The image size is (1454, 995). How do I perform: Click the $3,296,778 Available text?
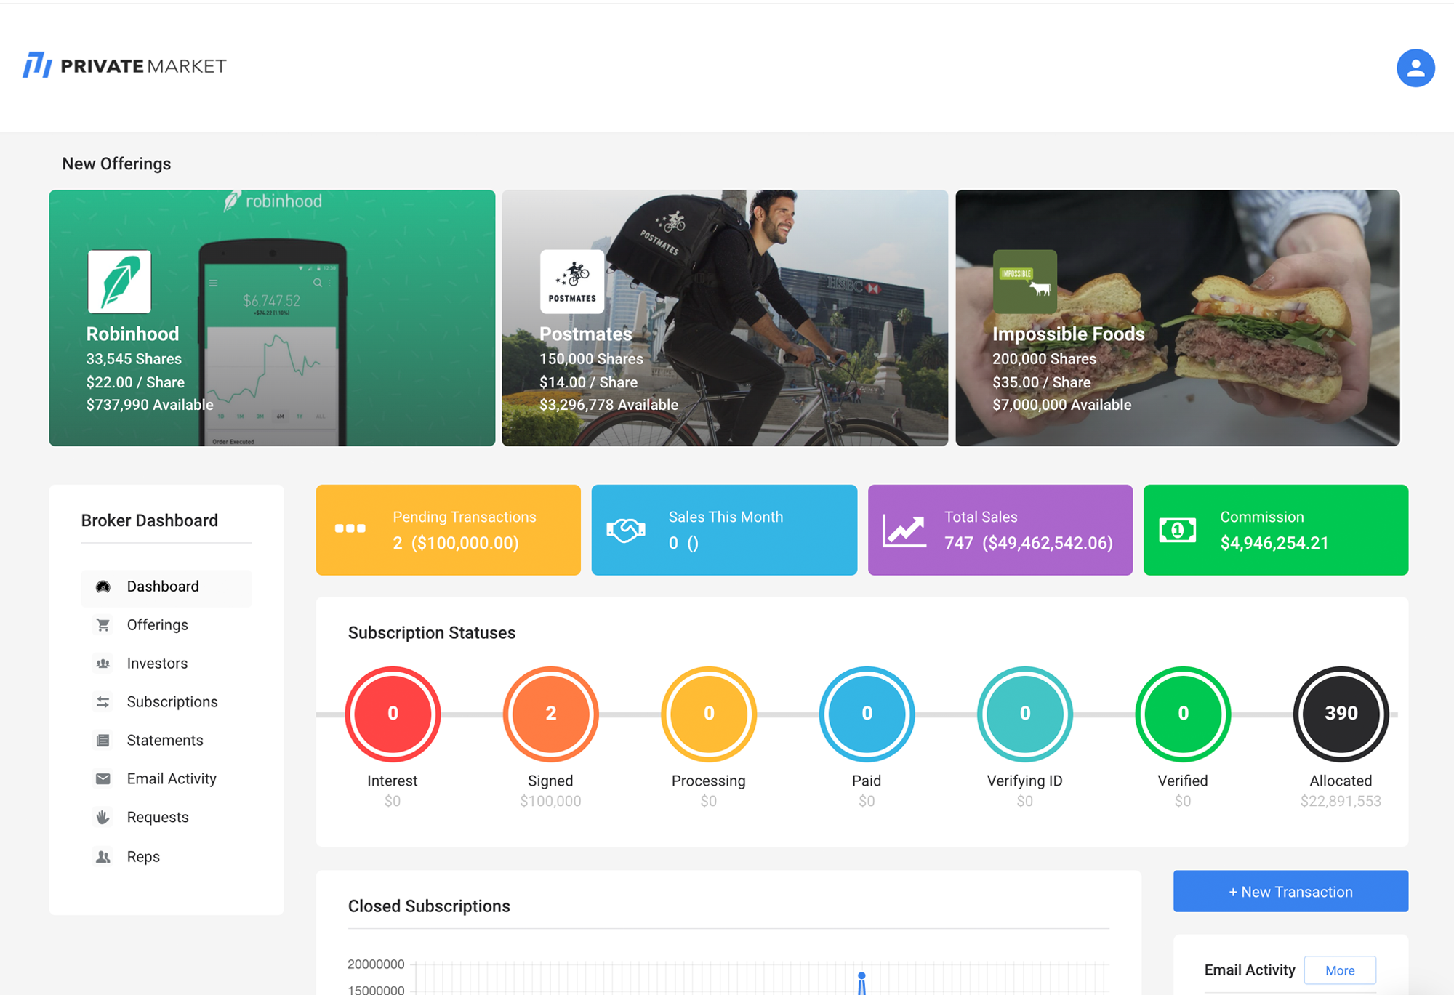608,405
